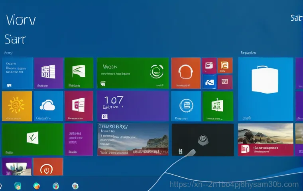
Task: Click the 'Viorv' title text
Action: click(x=21, y=20)
